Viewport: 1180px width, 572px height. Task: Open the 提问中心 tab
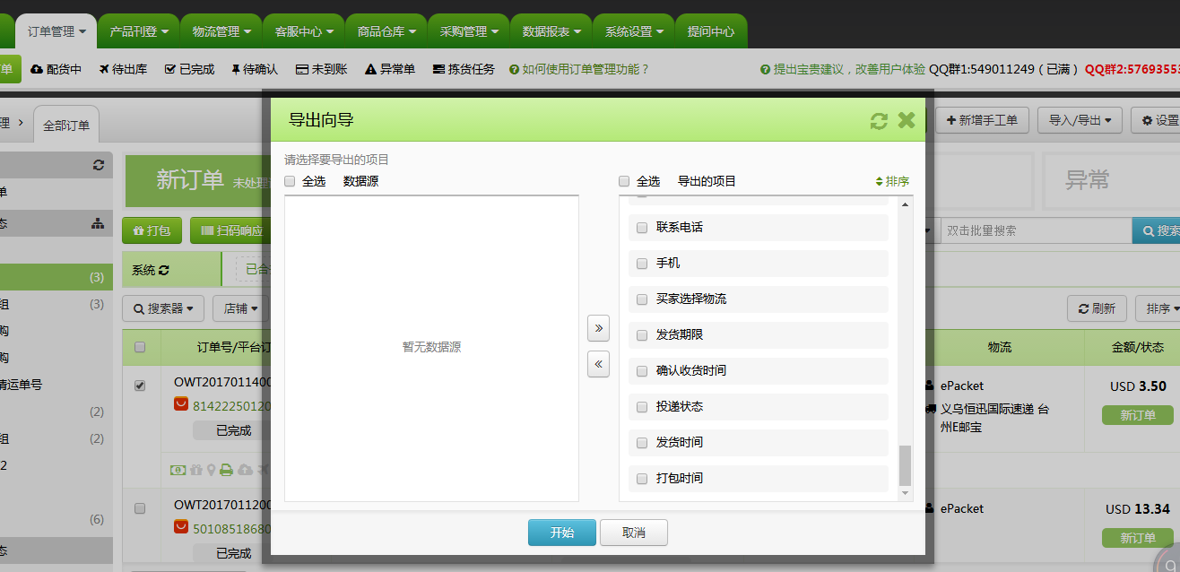point(711,31)
